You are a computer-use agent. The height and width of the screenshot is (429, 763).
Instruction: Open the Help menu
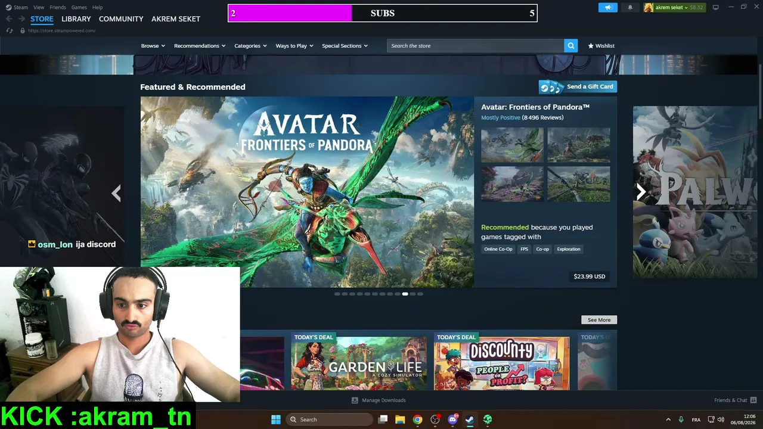coord(98,7)
